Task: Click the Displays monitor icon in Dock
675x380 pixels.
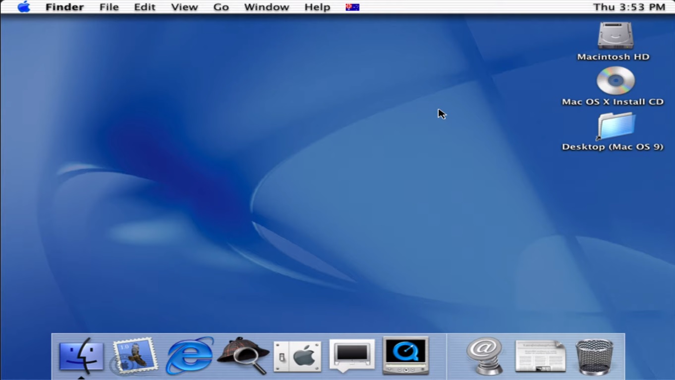Action: click(x=352, y=355)
